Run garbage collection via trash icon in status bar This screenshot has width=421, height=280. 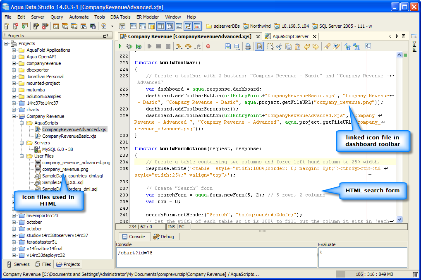[x=415, y=274]
